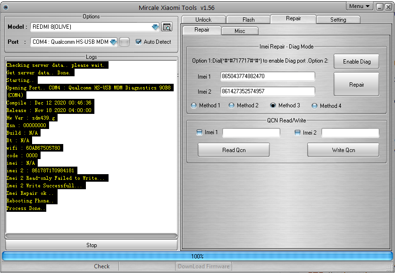395x273 pixels.
Task: Click the Option 1 dial code instruction text
Action: pyautogui.click(x=260, y=61)
